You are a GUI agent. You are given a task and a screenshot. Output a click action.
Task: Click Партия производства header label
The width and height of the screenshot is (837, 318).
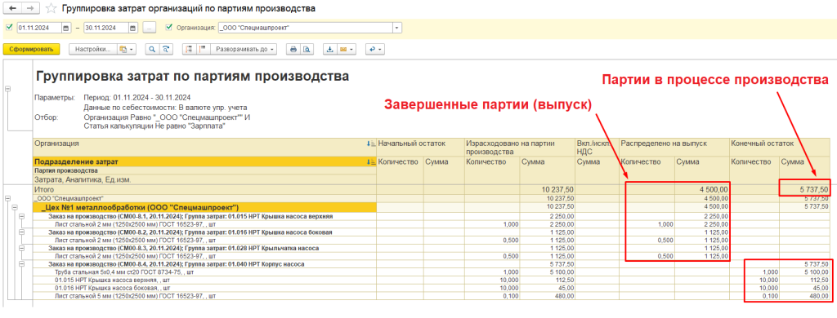pyautogui.click(x=66, y=171)
